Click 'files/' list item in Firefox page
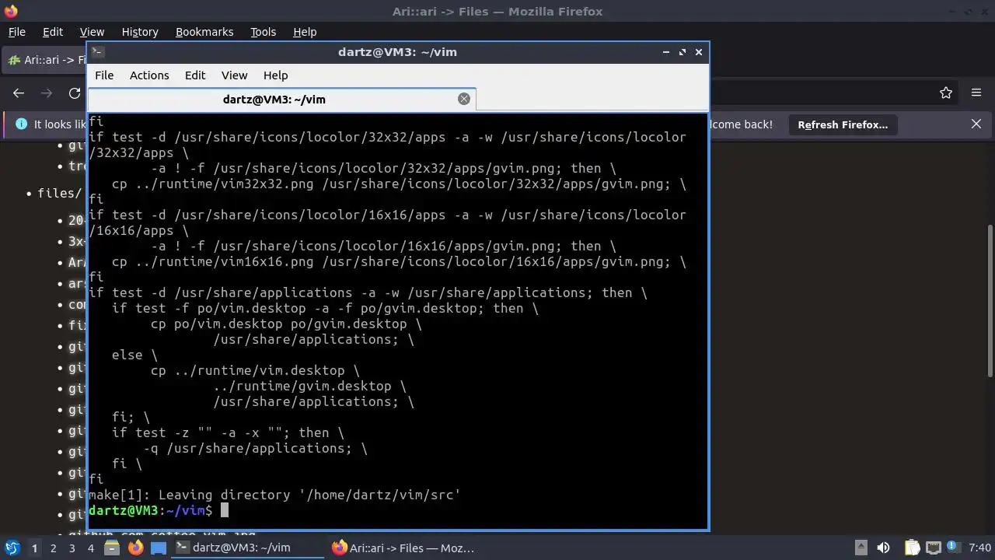 click(59, 193)
